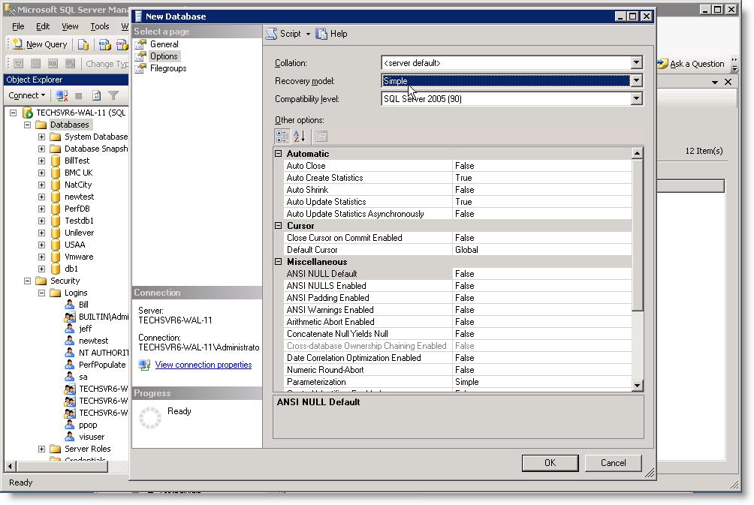Click the Database Engine Query icon beside New Query
754x505 pixels.
[x=83, y=45]
